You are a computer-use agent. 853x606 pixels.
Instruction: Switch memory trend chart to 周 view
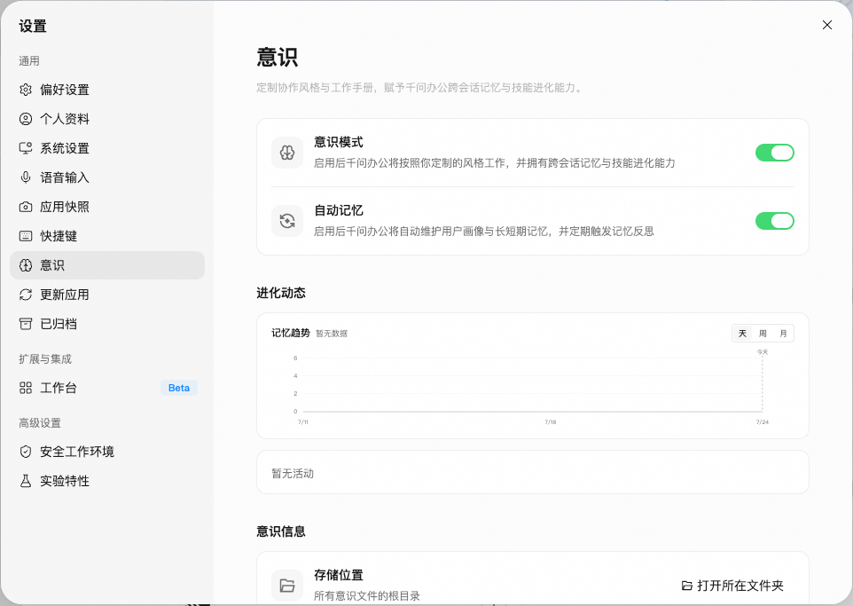point(763,334)
